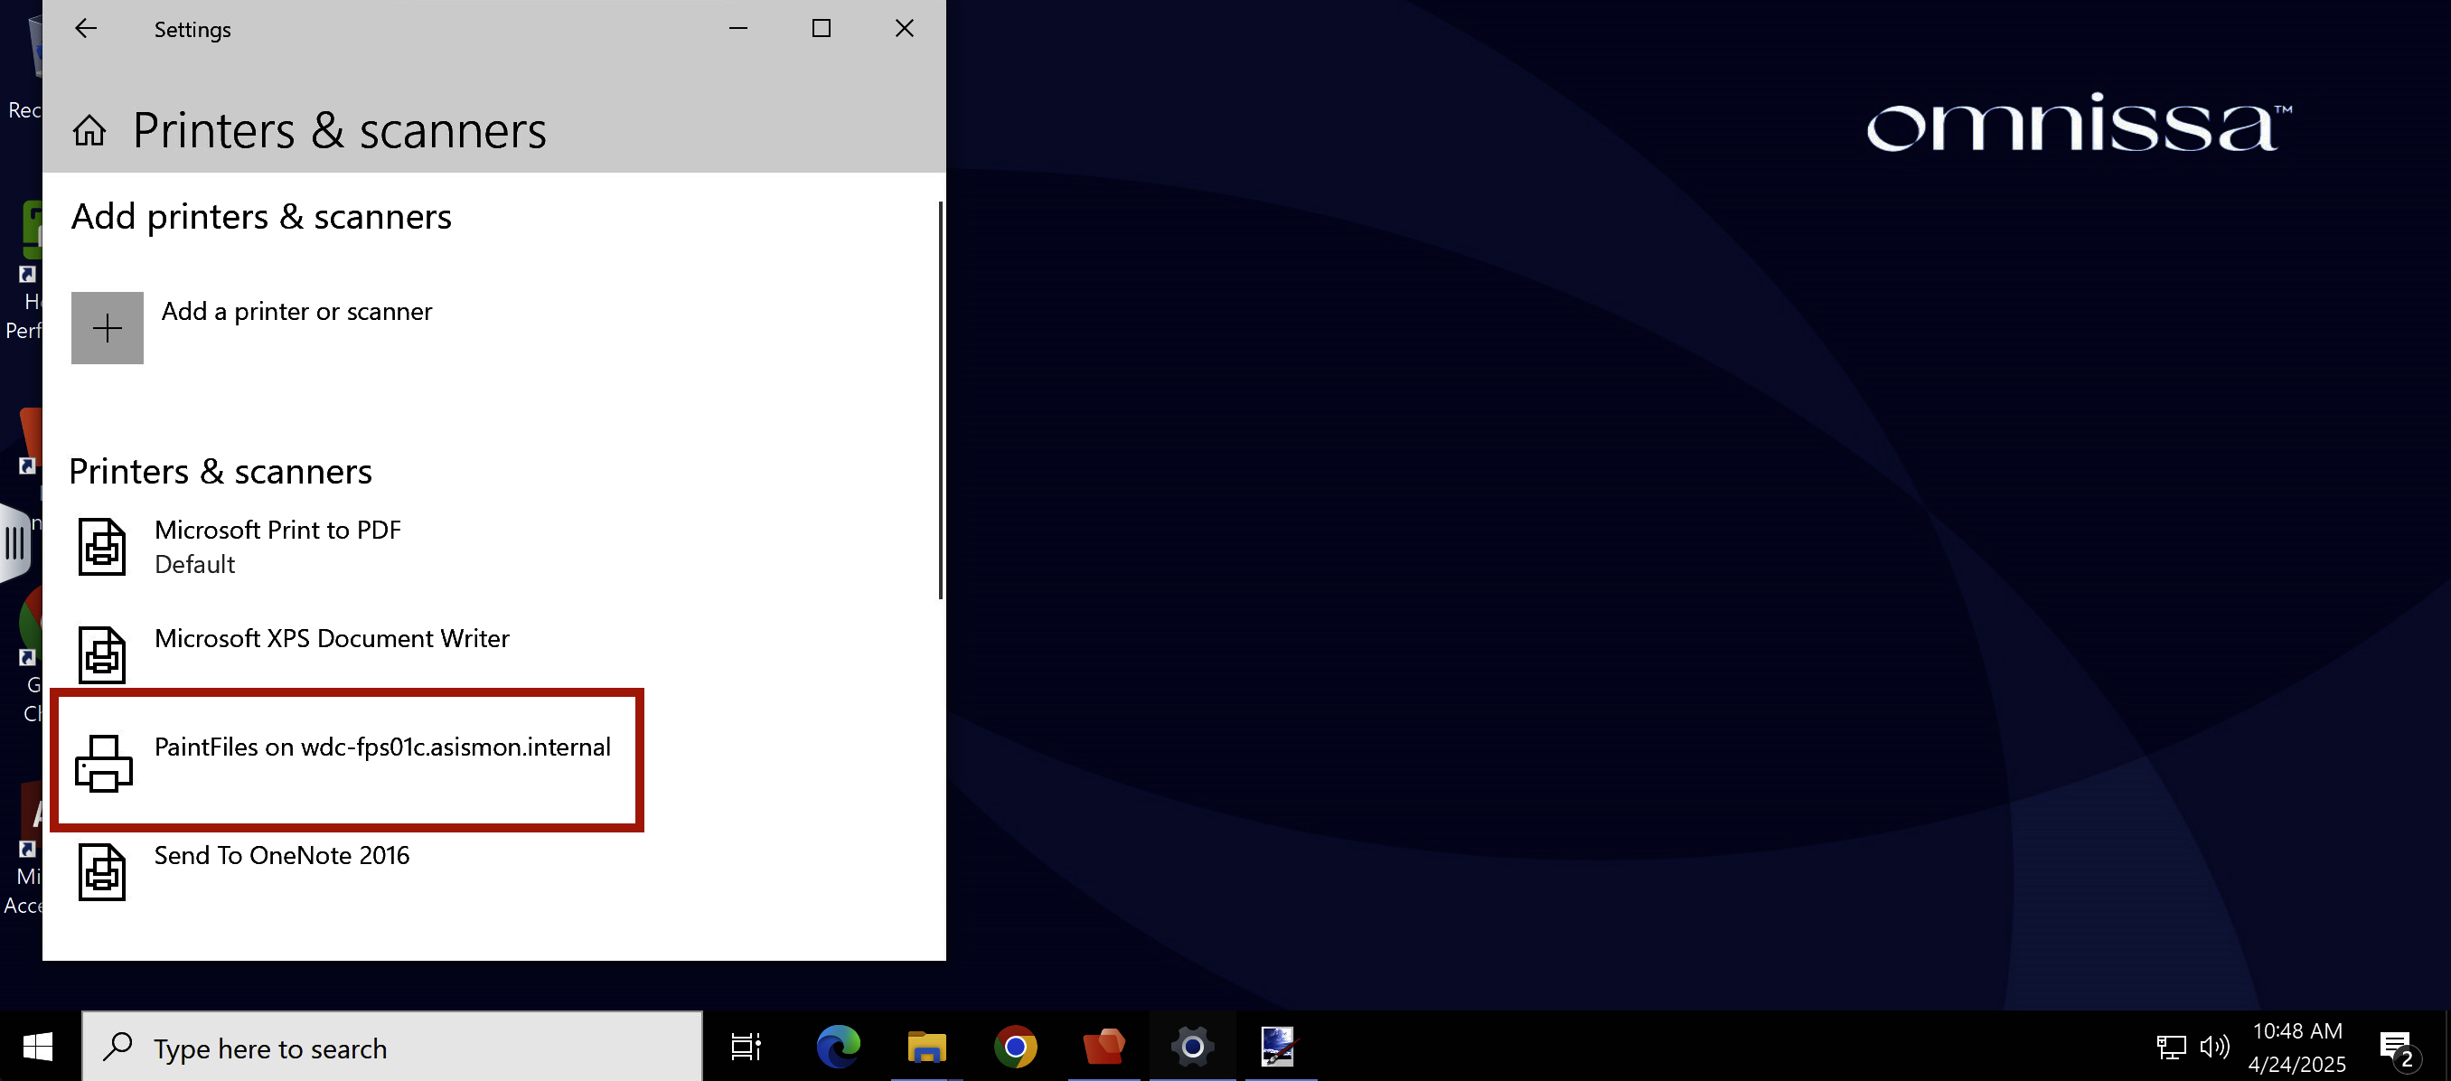Click the Windows Start button
The image size is (2451, 1081).
38,1048
